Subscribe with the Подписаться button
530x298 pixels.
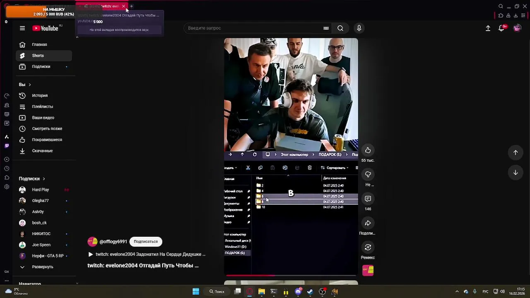pos(146,242)
